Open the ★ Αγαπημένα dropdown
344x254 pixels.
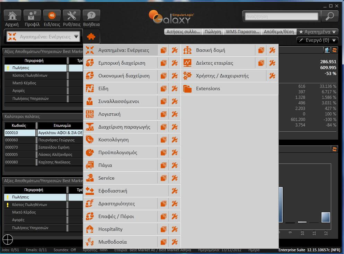pyautogui.click(x=318, y=32)
